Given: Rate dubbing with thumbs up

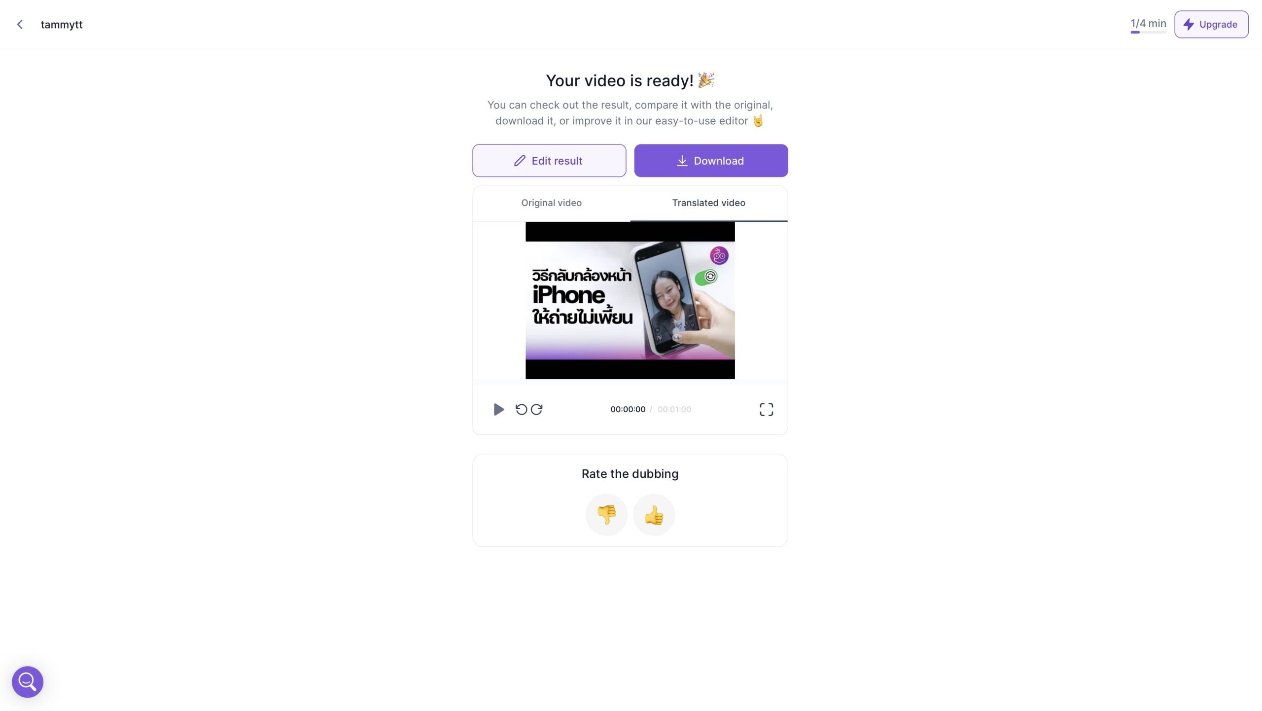Looking at the screenshot, I should click(x=654, y=515).
